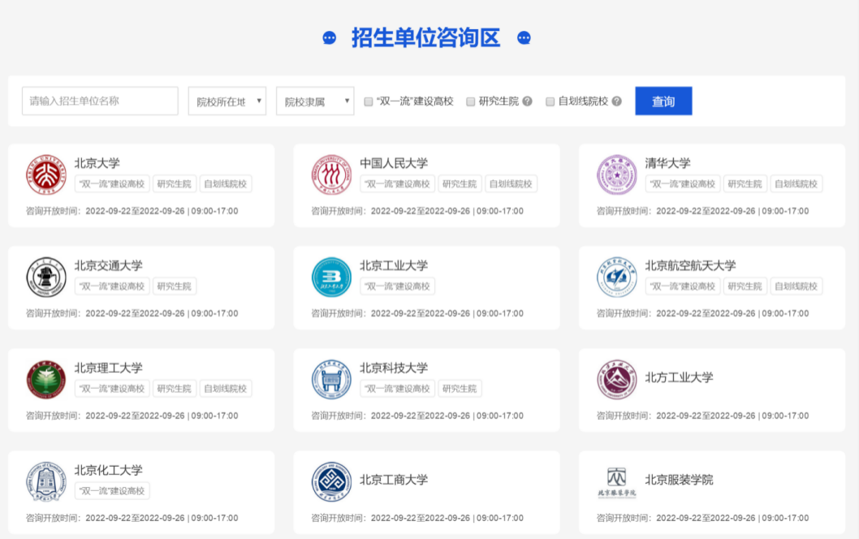
Task: Click 清华大学's "双一流"建设高校 tag
Action: [x=683, y=184]
